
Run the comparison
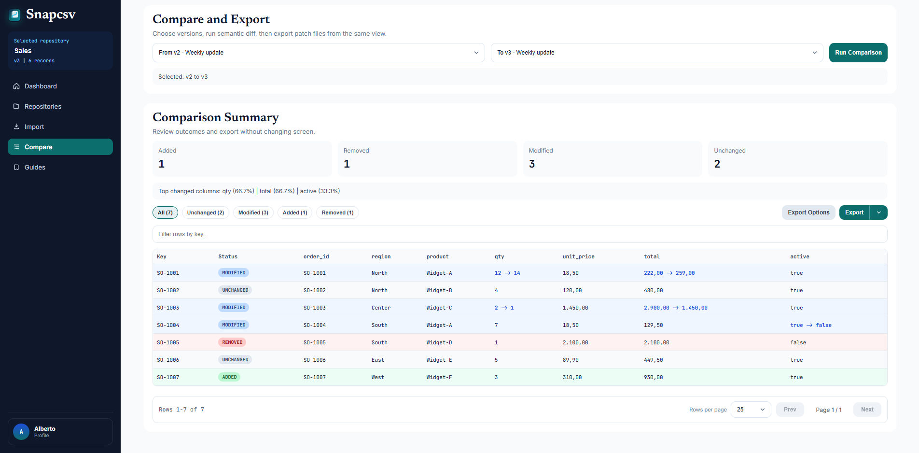click(x=858, y=53)
